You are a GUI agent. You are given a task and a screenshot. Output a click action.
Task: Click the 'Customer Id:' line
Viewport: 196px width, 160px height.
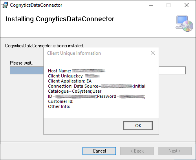pos(60,101)
